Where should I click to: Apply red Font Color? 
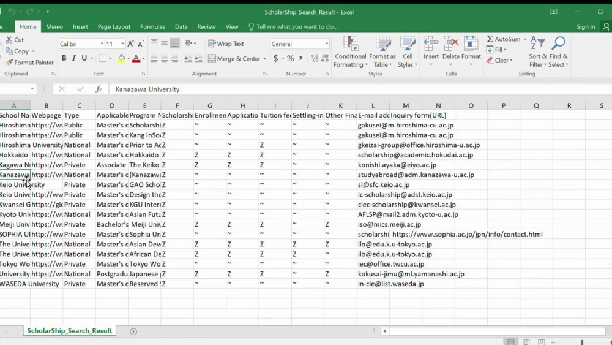click(136, 58)
